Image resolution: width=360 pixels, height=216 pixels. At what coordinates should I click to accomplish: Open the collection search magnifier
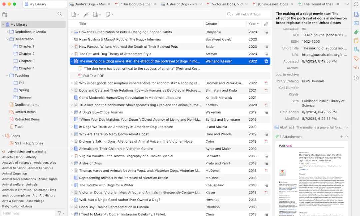pyautogui.click(x=60, y=14)
